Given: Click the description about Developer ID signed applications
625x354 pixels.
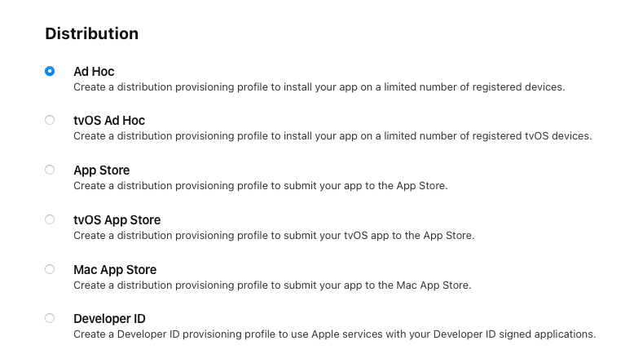Looking at the screenshot, I should [335, 334].
